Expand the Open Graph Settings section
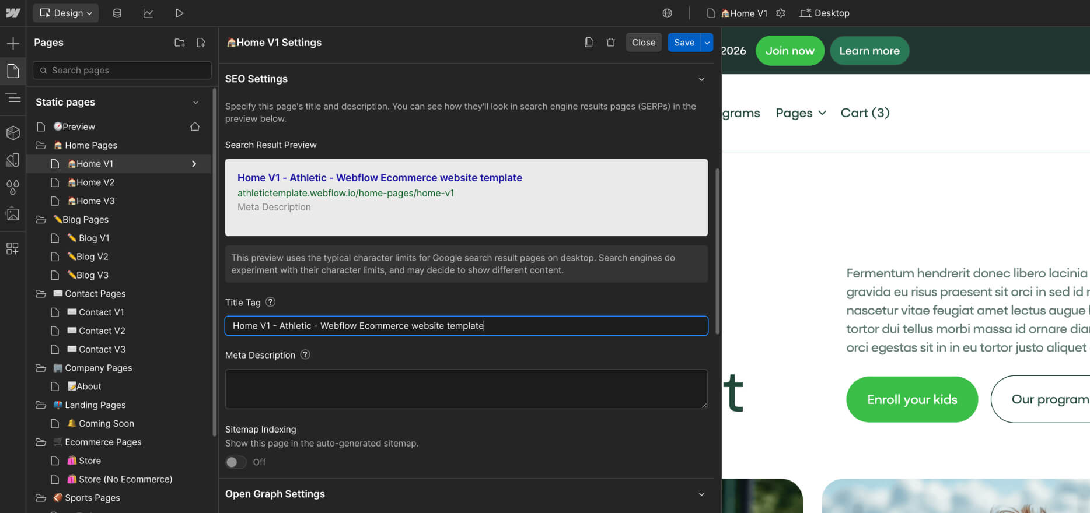The width and height of the screenshot is (1090, 513). click(701, 494)
